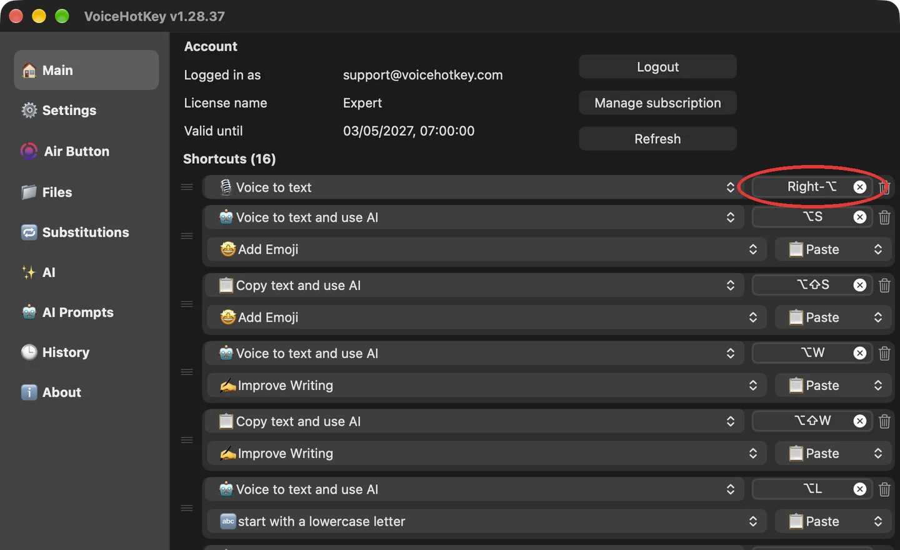Open Copy text and use AI dropdown for ⌥⇧S

[x=474, y=286]
